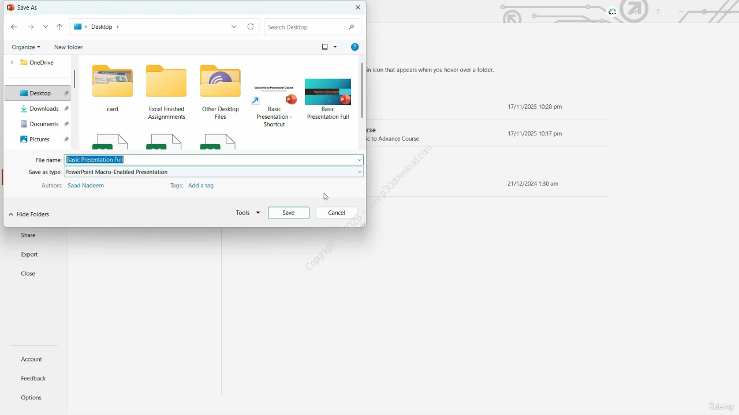The width and height of the screenshot is (739, 415).
Task: Open the Organize menu
Action: pos(26,47)
